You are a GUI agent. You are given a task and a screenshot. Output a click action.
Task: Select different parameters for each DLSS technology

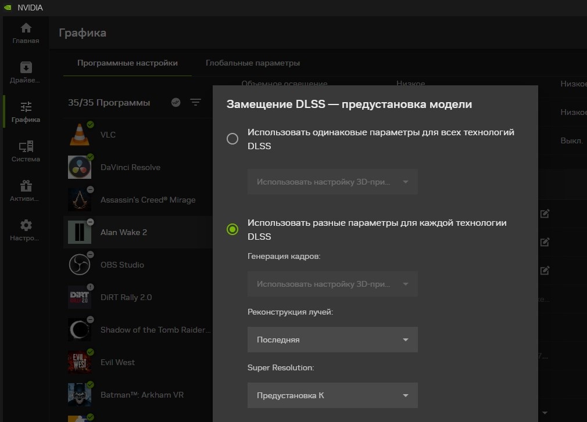[x=232, y=229]
